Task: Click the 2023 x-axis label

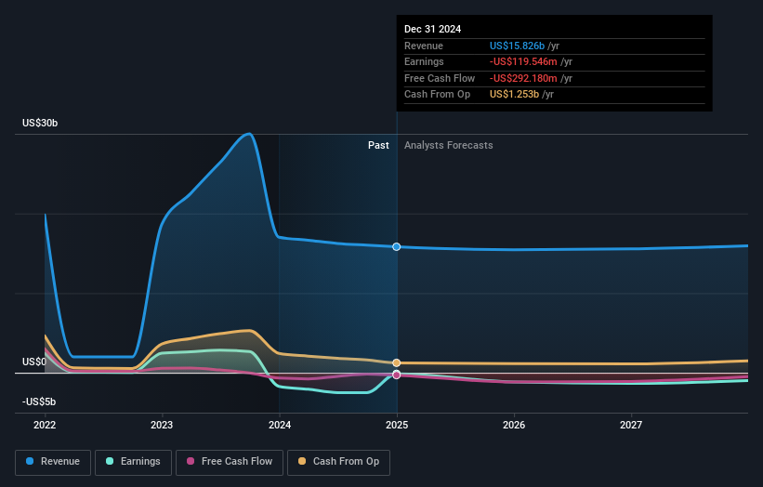Action: point(162,426)
